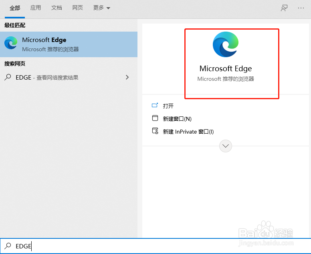Expand more actions with the round chevron
The width and height of the screenshot is (311, 254).
pos(226,146)
